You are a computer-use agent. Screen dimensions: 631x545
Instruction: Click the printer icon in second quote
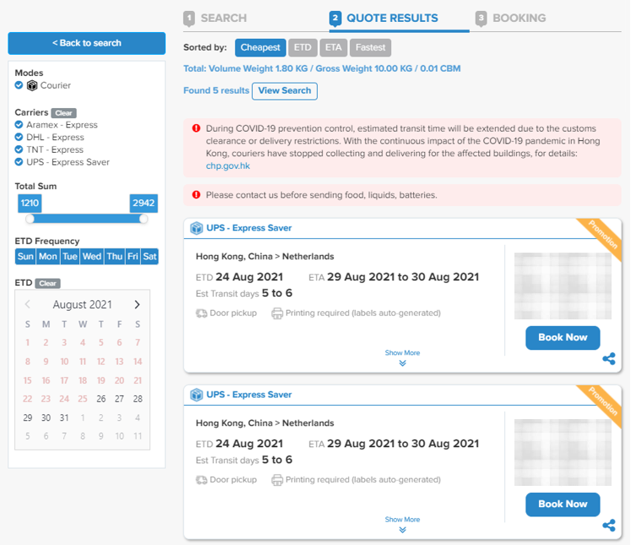tap(277, 480)
